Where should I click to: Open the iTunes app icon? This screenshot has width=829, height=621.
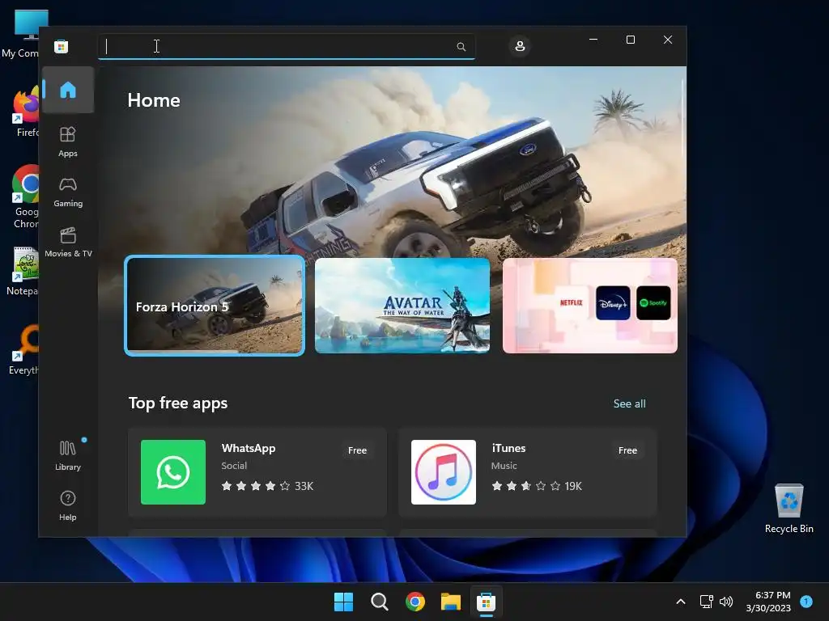(444, 472)
